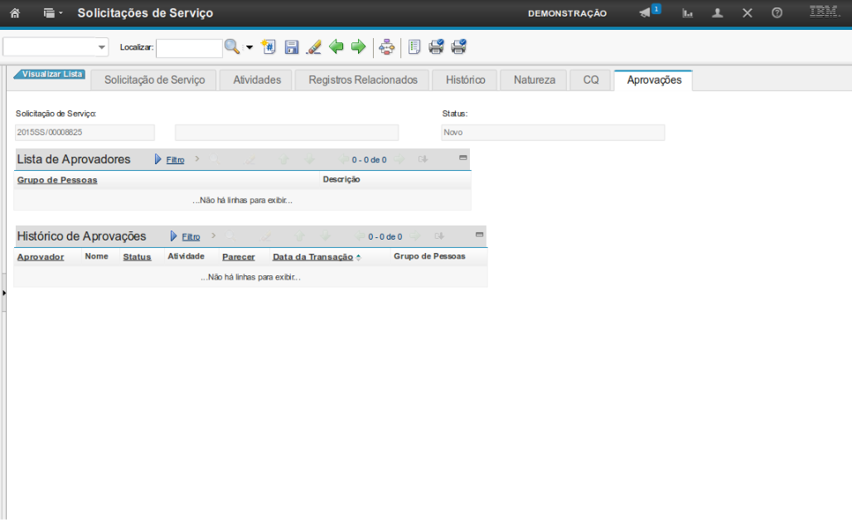Go to next record with green right arrow
852x520 pixels.
pyautogui.click(x=358, y=47)
